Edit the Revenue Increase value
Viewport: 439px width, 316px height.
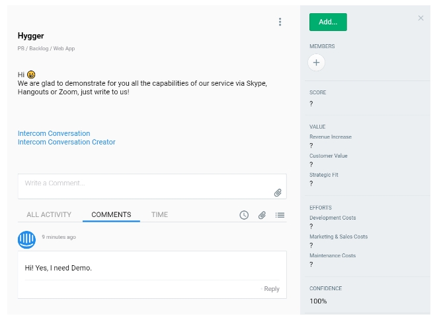[311, 146]
